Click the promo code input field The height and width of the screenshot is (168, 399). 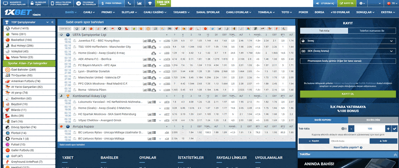tap(348, 61)
